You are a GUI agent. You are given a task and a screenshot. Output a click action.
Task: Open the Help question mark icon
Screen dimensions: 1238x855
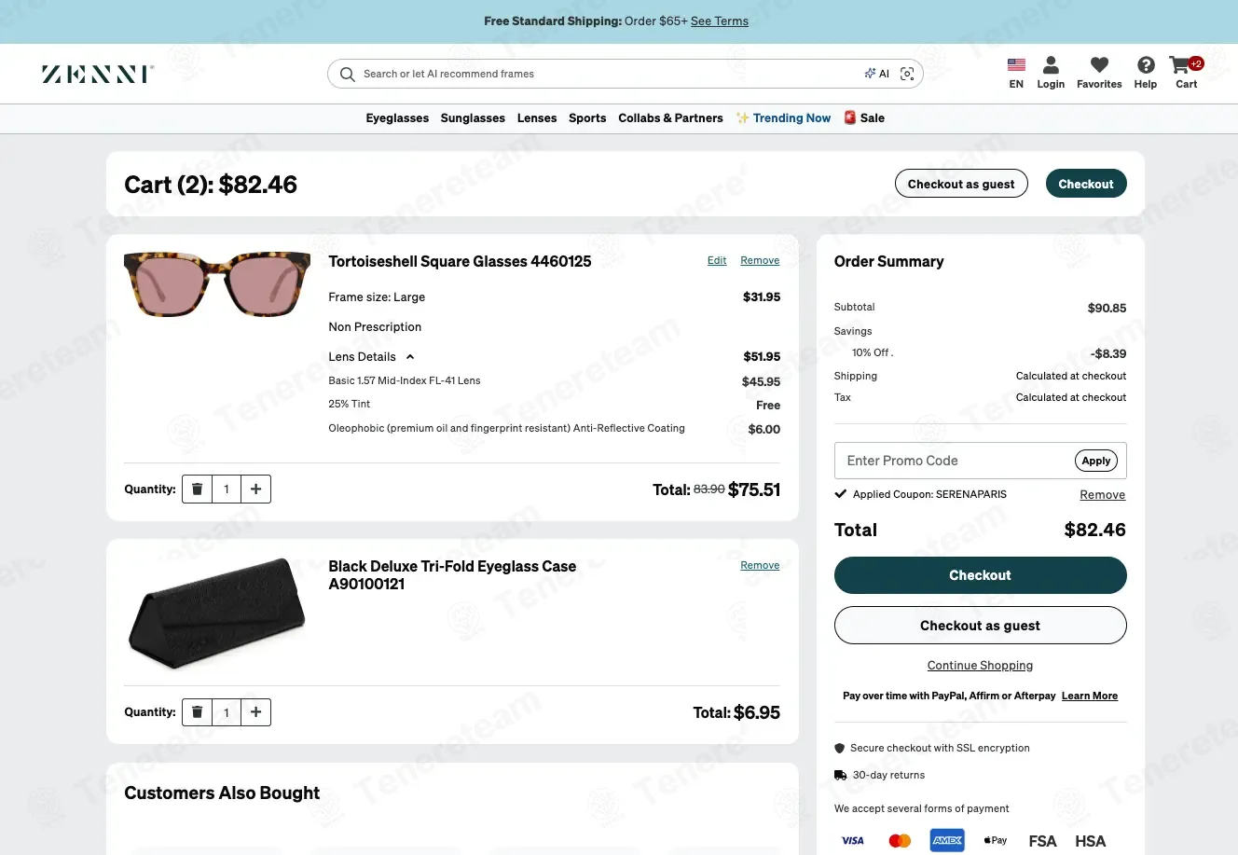(x=1146, y=74)
